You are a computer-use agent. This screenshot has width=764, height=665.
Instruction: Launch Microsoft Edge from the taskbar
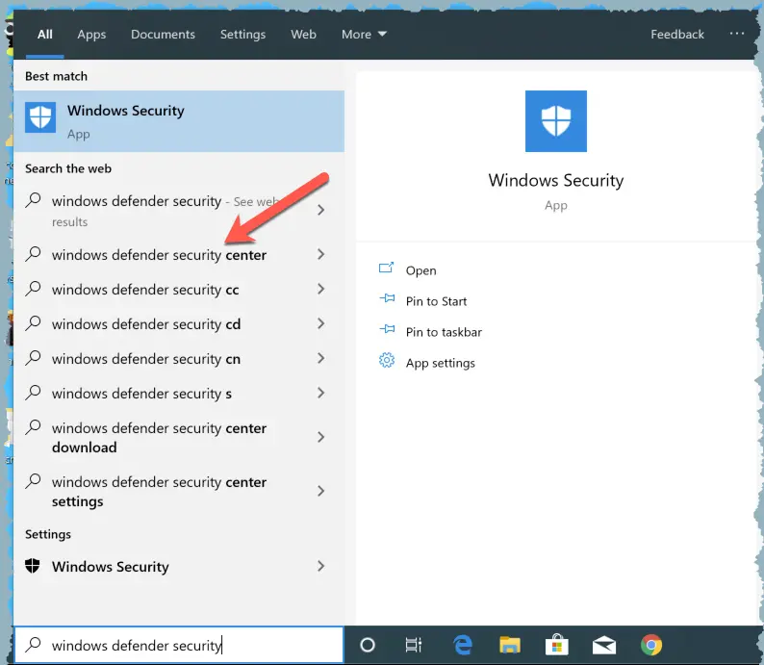pos(462,646)
